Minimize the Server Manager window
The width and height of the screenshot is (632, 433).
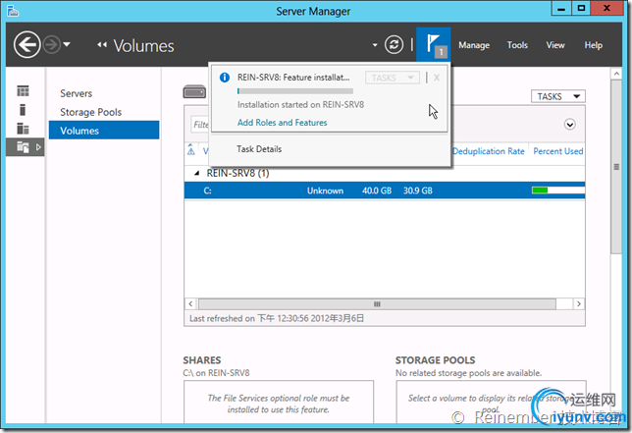click(x=561, y=9)
